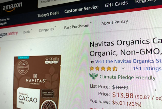The width and height of the screenshot is (162, 109).
Task: Expand the Deals dropdown in Pantry bar
Action: 28,32
